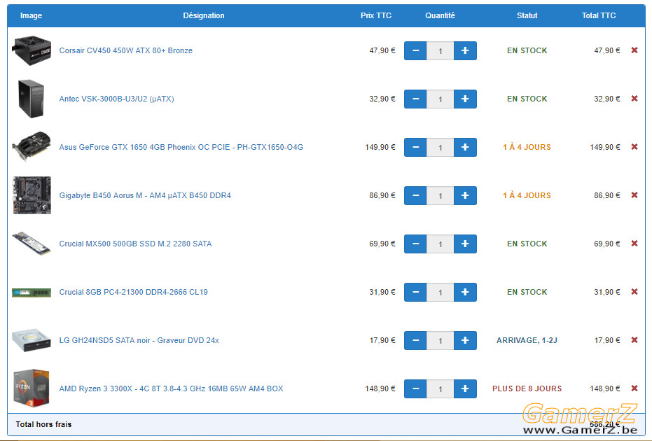The height and width of the screenshot is (441, 652).
Task: Click the Statut column header
Action: tap(527, 15)
